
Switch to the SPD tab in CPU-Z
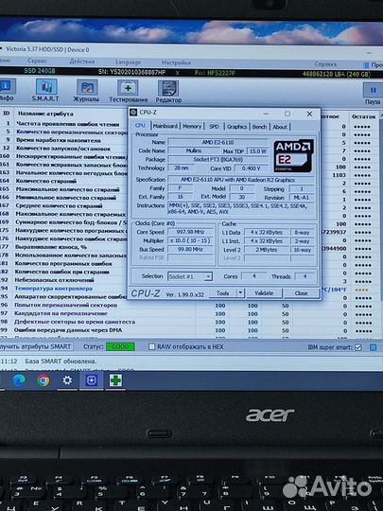(x=214, y=127)
